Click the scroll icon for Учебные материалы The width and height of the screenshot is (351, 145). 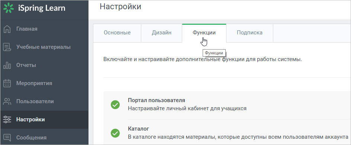point(7,47)
